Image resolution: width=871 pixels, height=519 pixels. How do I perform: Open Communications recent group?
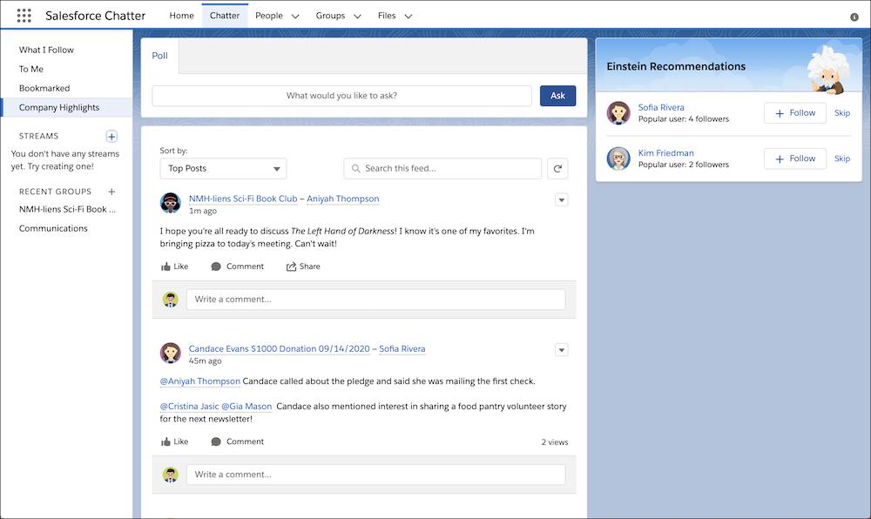click(53, 228)
